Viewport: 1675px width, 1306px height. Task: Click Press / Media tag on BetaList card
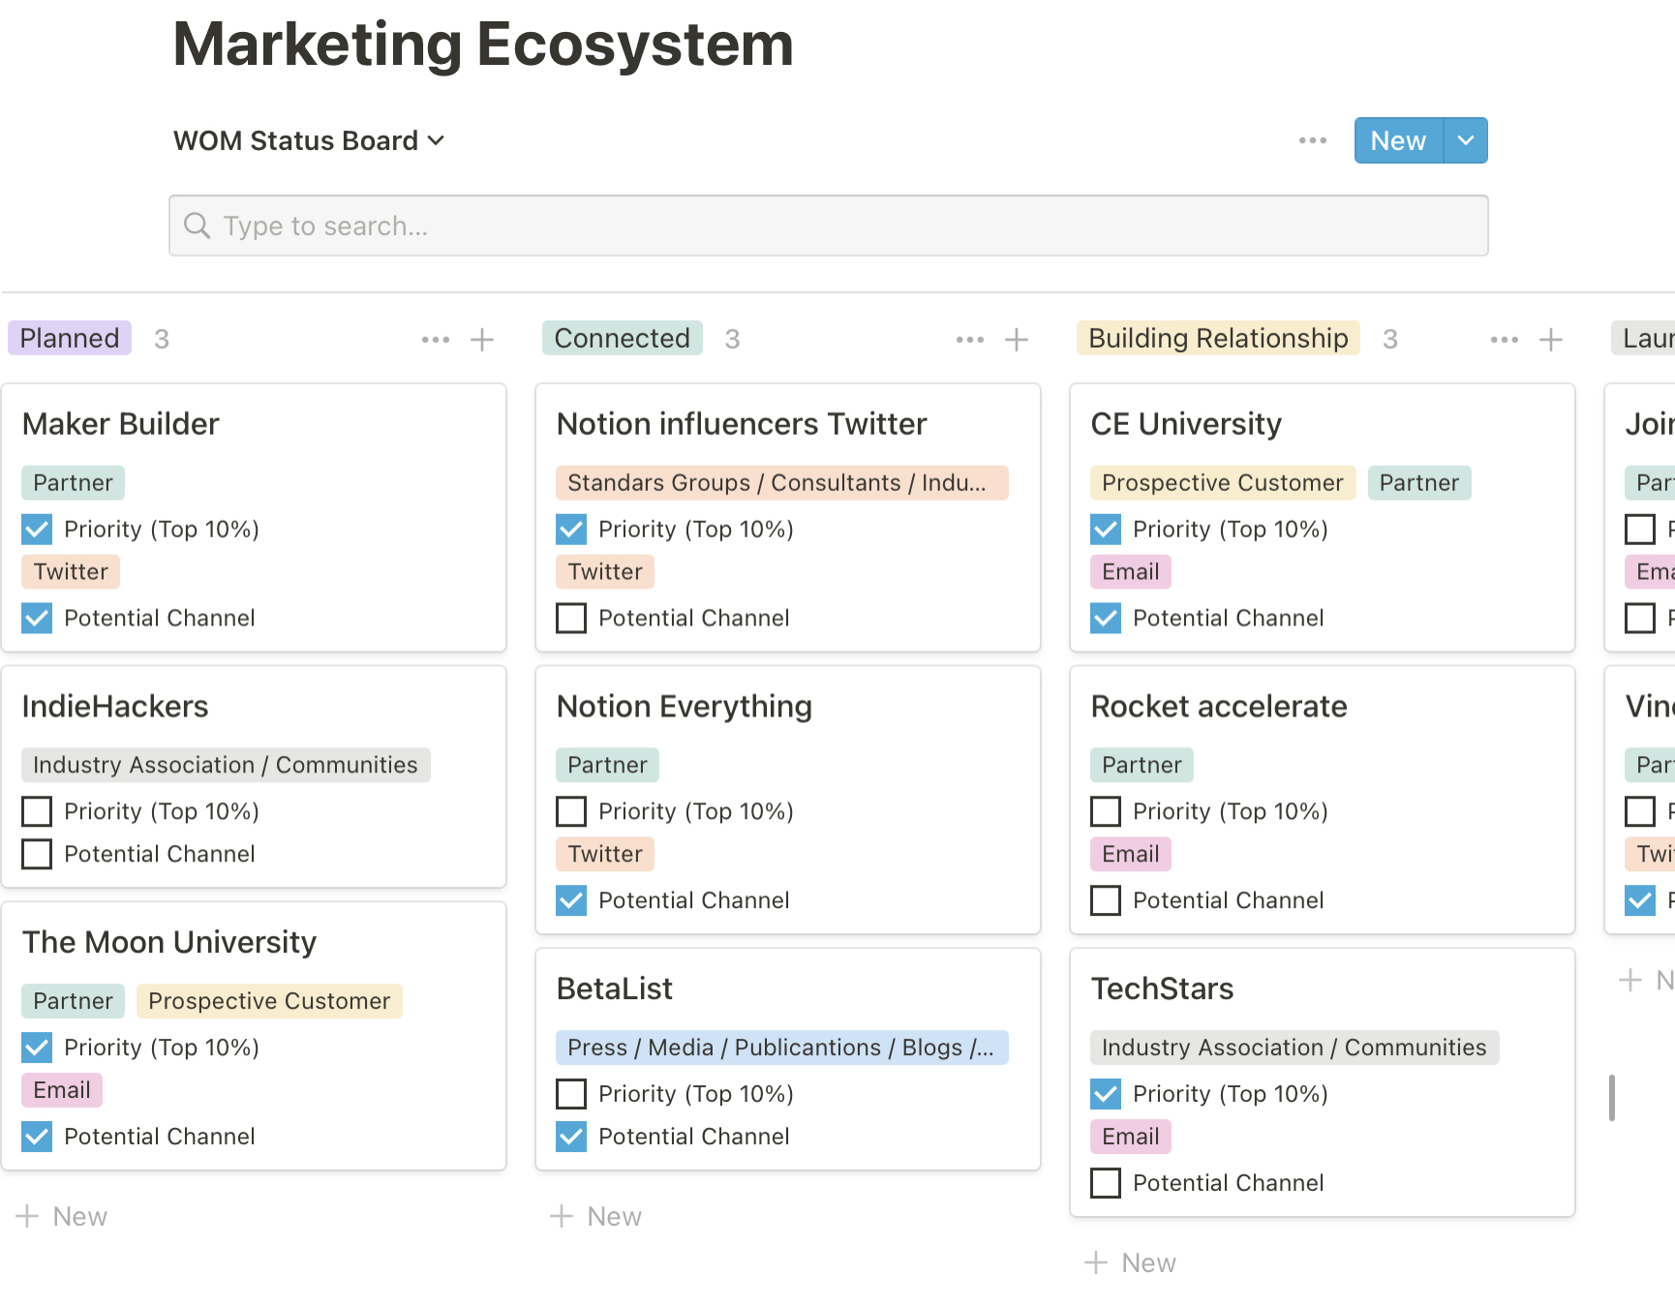(782, 1048)
